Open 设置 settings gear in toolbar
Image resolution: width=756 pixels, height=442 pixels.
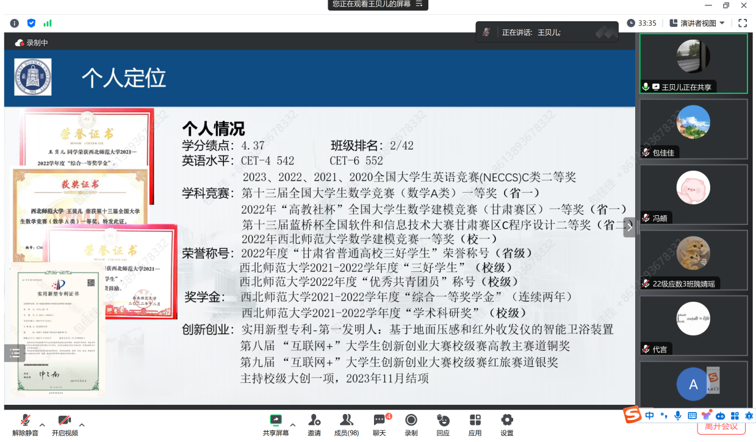(506, 424)
